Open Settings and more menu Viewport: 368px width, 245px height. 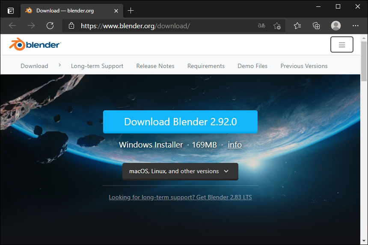pos(355,26)
